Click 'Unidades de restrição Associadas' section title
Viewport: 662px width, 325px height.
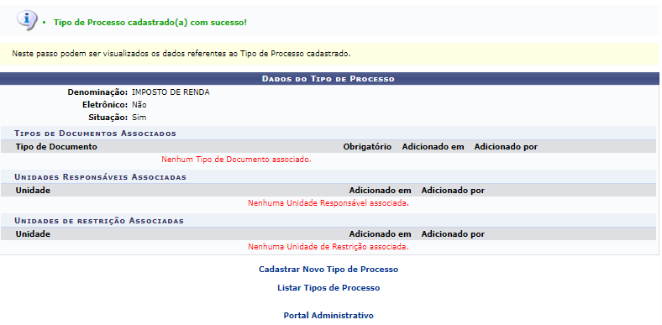99,221
